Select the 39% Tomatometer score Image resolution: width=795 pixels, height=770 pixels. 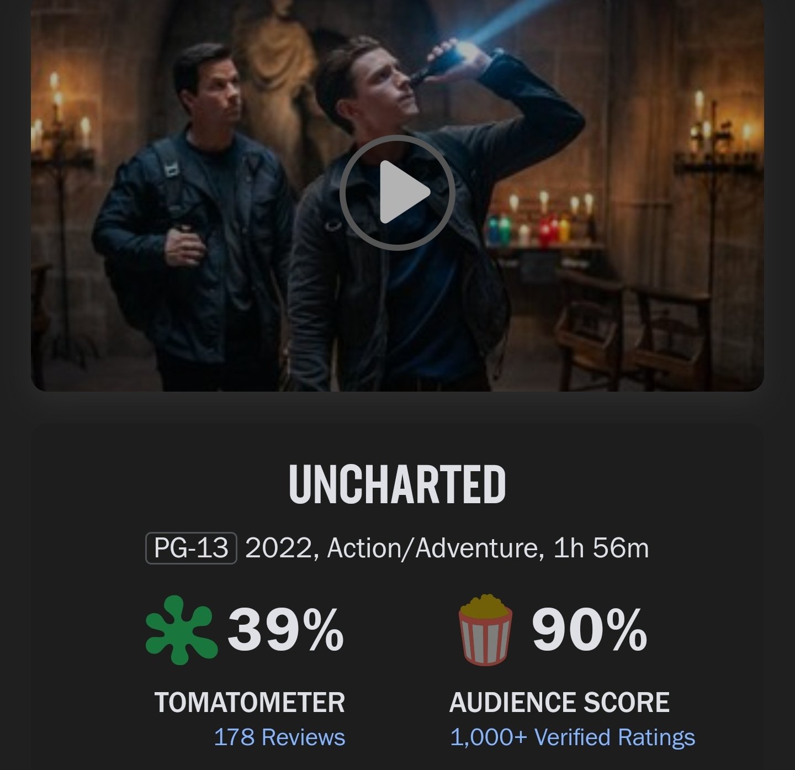point(285,630)
